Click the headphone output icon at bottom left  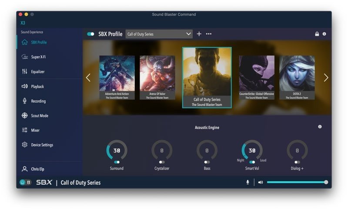click(22, 182)
